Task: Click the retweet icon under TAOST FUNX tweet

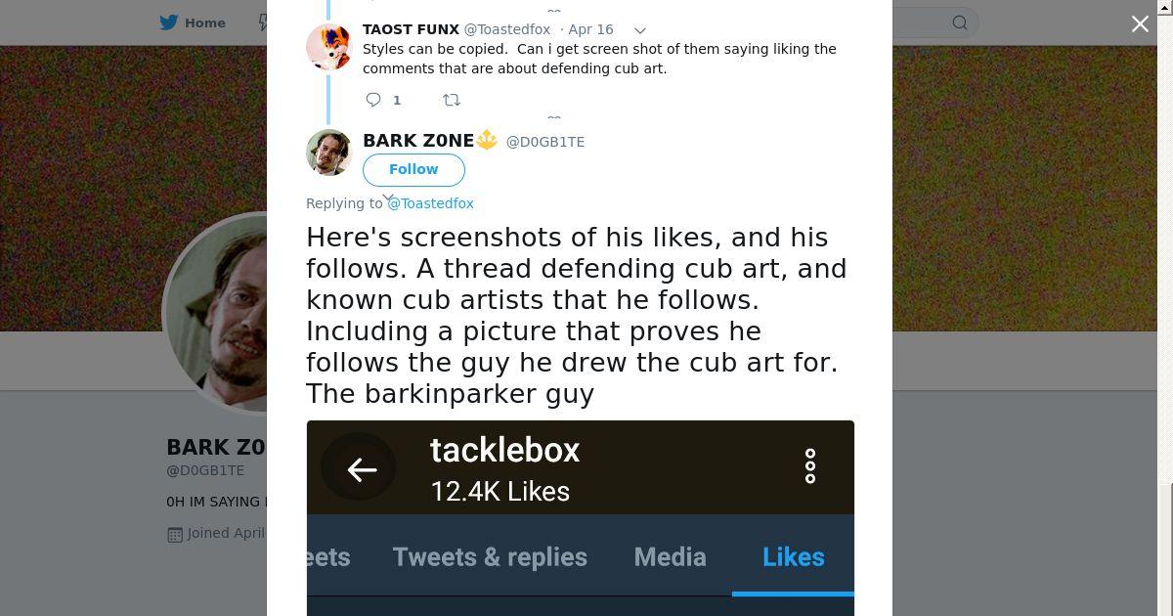Action: (x=452, y=100)
